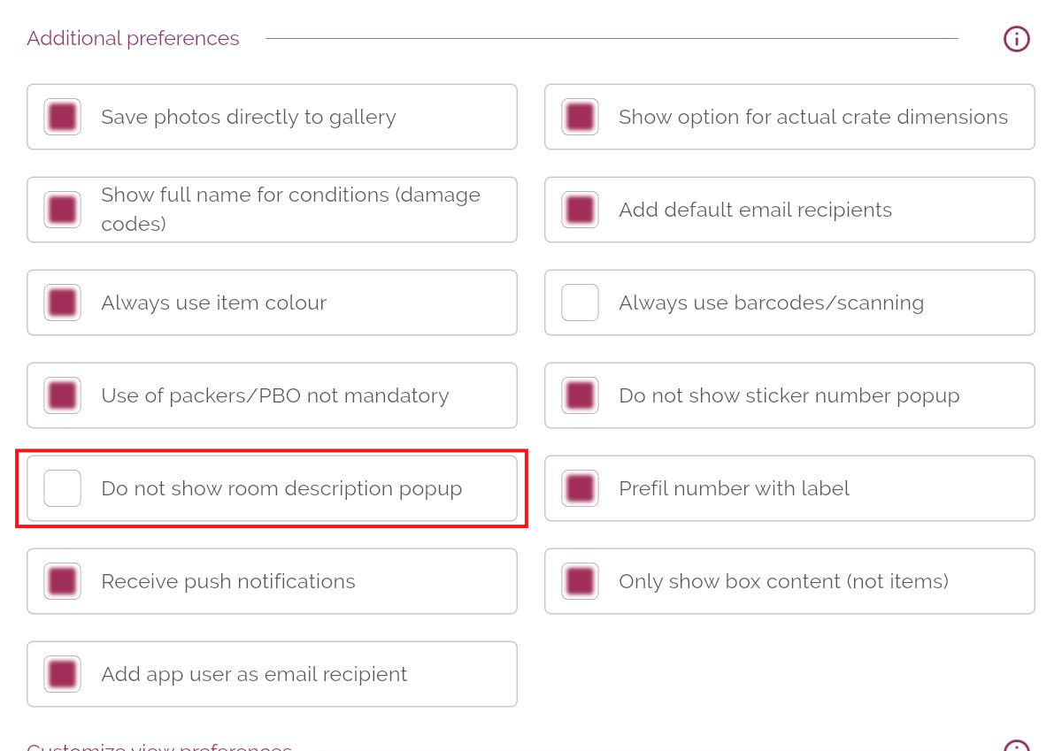Uncheck Only show box content (not items)
This screenshot has height=751, width=1062.
click(x=580, y=581)
